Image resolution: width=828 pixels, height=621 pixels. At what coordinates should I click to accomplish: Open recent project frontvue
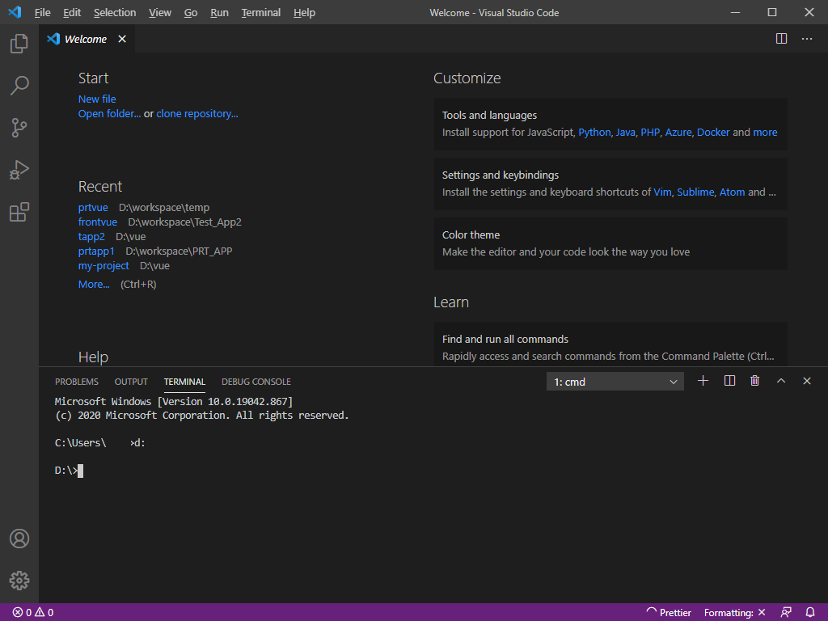98,222
